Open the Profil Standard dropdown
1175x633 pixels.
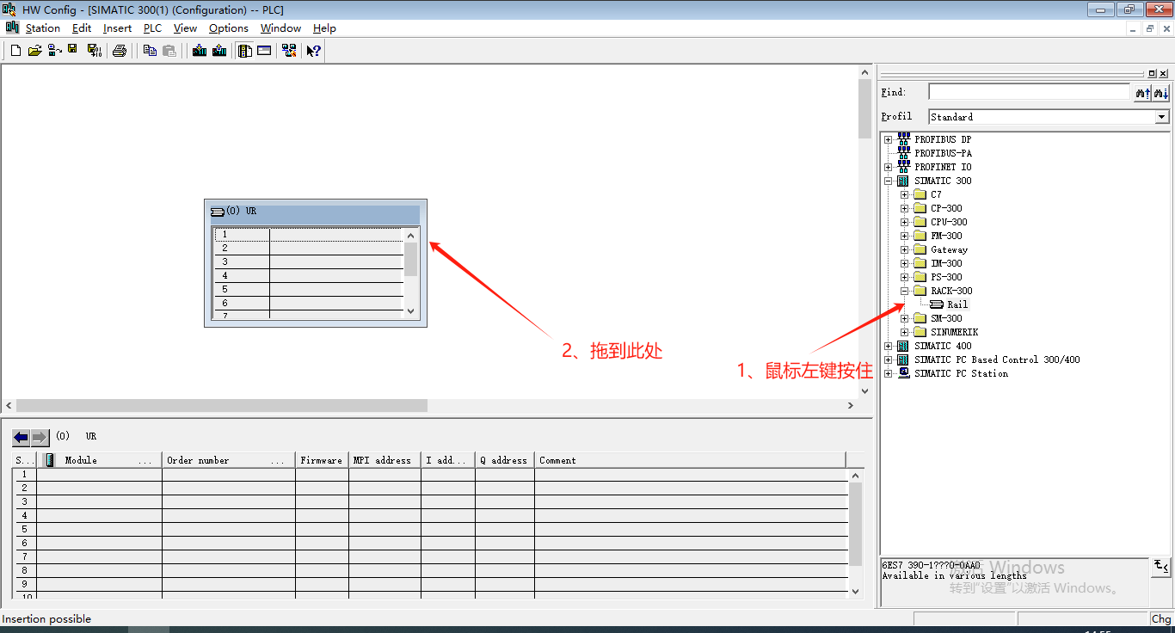(x=1162, y=117)
